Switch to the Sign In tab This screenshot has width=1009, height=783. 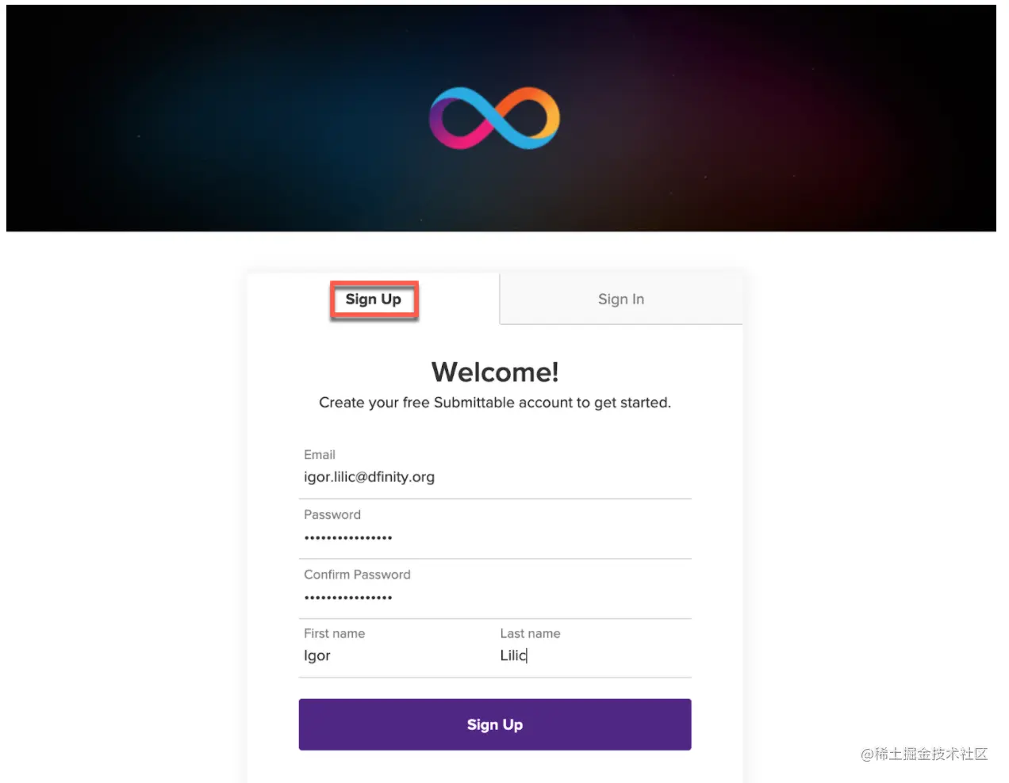[x=620, y=300]
